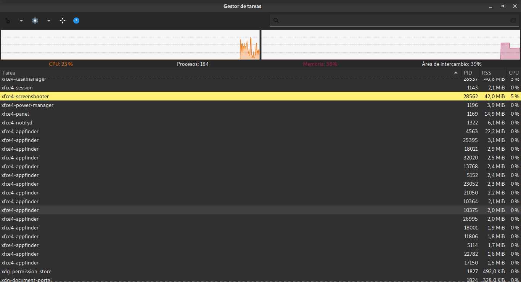
Task: Maximize the Gestor de tareas window
Action: 503,6
